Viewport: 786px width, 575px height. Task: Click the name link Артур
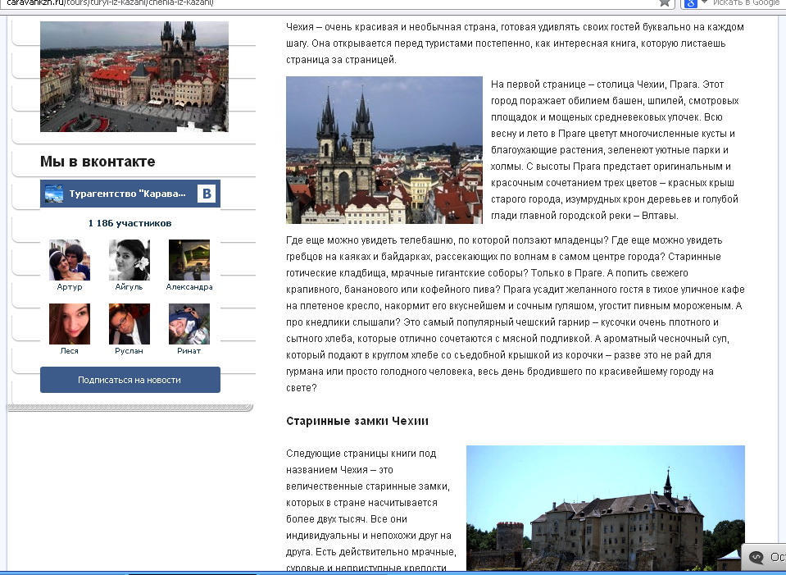point(69,287)
